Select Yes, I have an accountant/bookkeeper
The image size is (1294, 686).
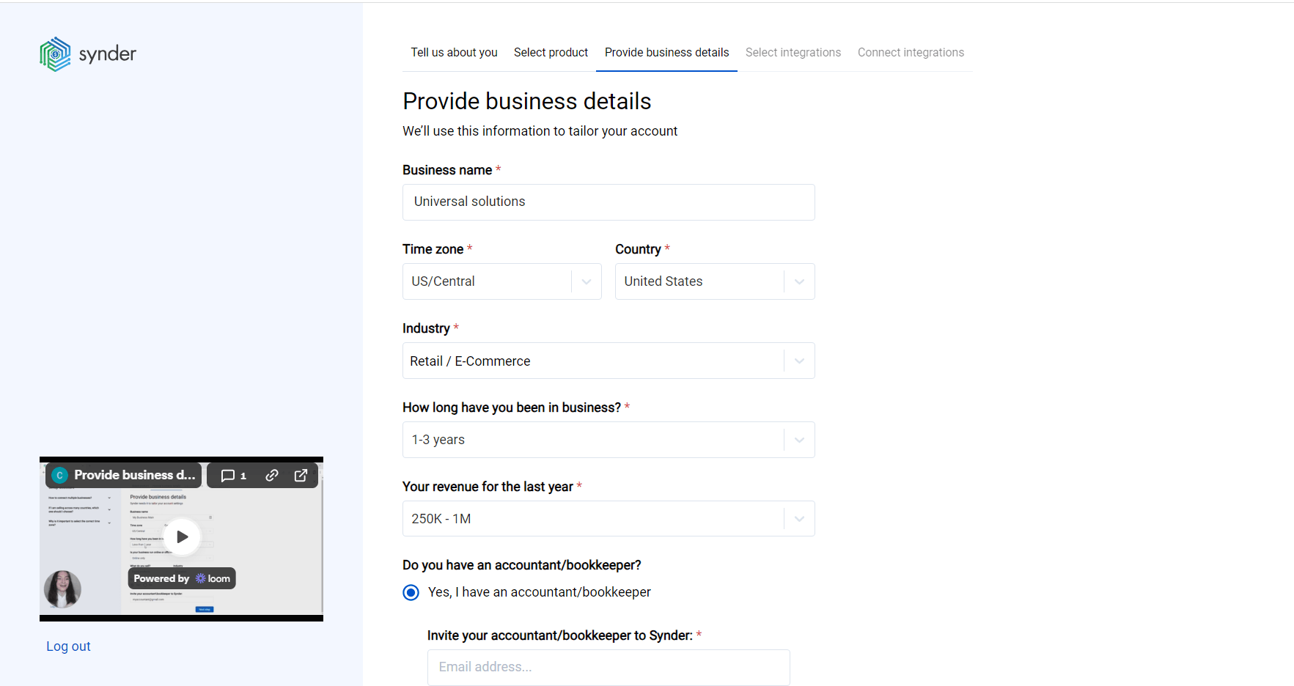click(x=411, y=592)
